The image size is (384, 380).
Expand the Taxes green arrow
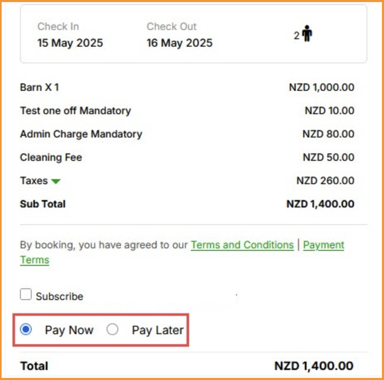click(x=56, y=181)
